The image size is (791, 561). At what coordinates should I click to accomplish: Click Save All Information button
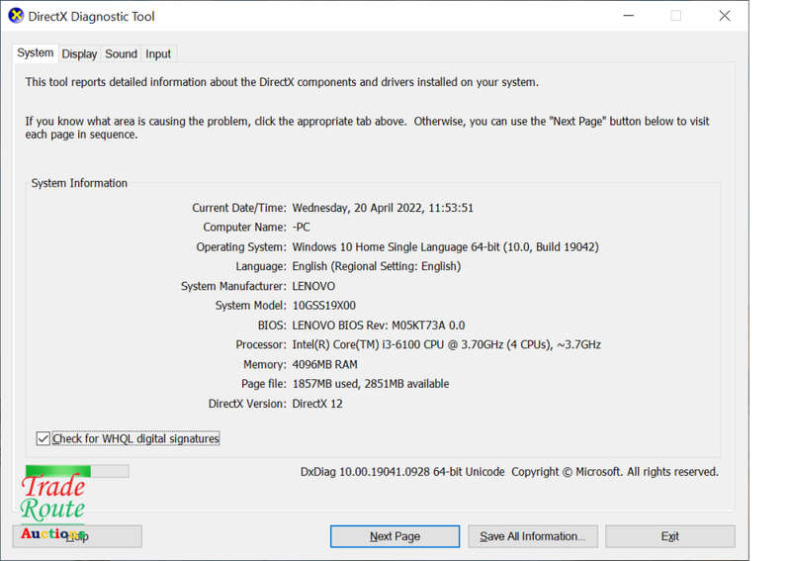pos(533,536)
